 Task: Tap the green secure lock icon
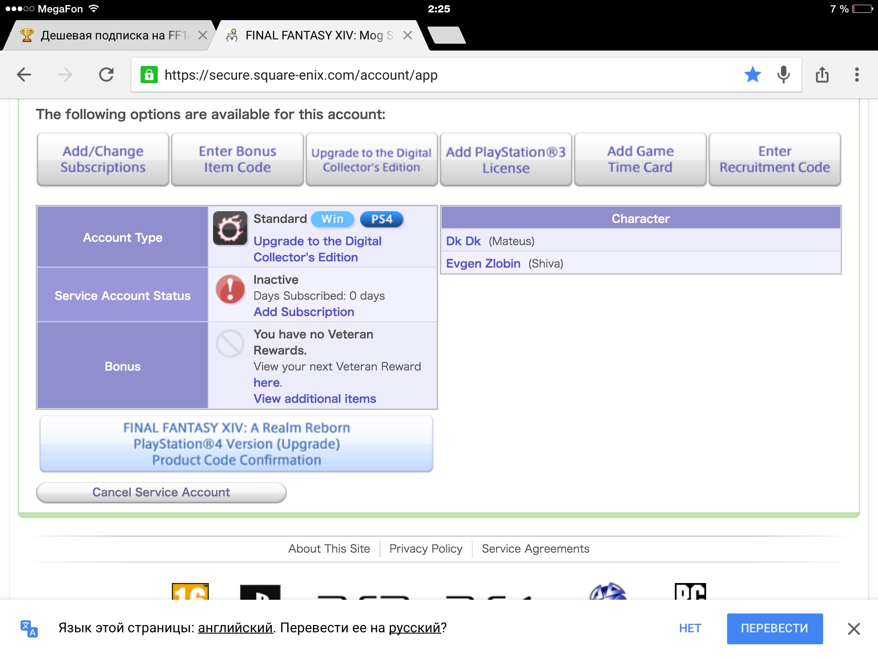[149, 75]
